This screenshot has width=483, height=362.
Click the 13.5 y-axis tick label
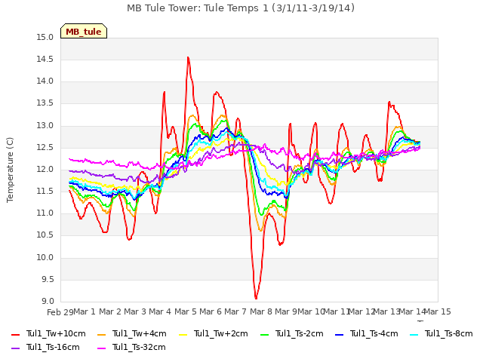[x=45, y=103]
